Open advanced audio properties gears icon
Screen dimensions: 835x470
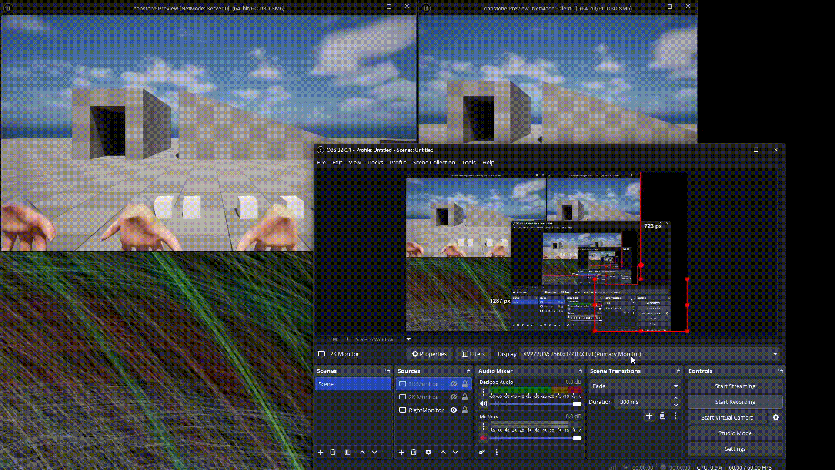coord(482,452)
